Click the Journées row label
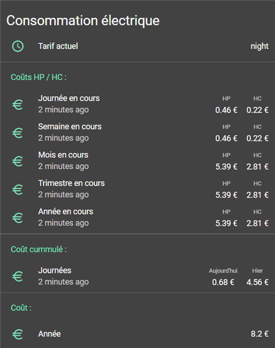275x348 pixels. (55, 270)
